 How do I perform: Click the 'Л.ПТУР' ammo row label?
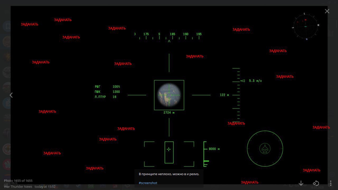pos(100,97)
